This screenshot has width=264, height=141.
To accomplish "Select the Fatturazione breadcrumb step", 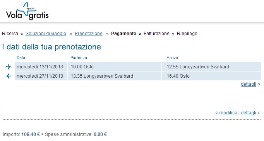I will tap(156, 34).
